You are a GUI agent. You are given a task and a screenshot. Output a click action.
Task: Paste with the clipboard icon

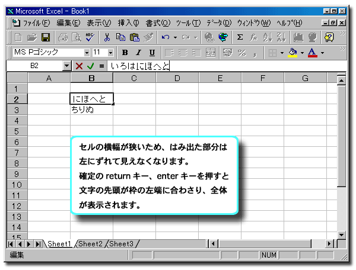tap(135, 37)
